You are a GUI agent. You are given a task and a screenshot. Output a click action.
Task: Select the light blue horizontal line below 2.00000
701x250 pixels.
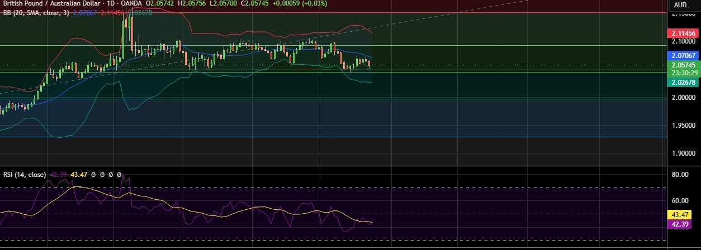point(335,137)
